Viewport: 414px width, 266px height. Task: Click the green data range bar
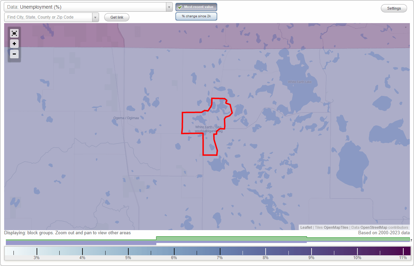click(231, 238)
